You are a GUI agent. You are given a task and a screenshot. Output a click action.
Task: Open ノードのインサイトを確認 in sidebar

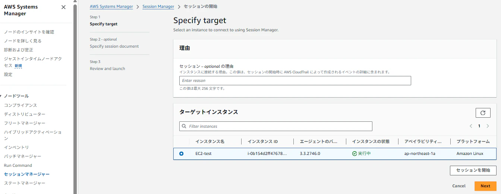pos(29,32)
